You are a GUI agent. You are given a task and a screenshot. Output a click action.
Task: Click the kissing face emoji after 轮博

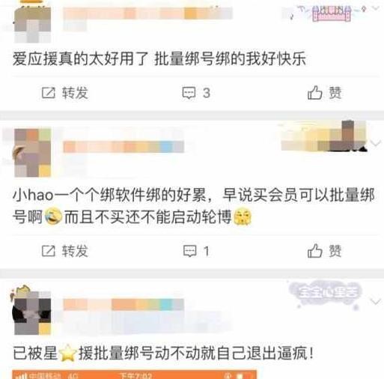pyautogui.click(x=242, y=216)
